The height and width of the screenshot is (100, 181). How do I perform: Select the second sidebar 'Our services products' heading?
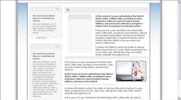pyautogui.click(x=44, y=54)
